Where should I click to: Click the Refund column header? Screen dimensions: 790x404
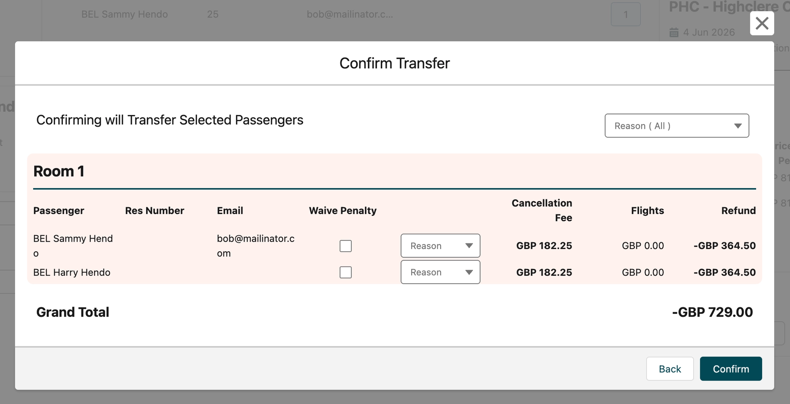[x=738, y=210]
